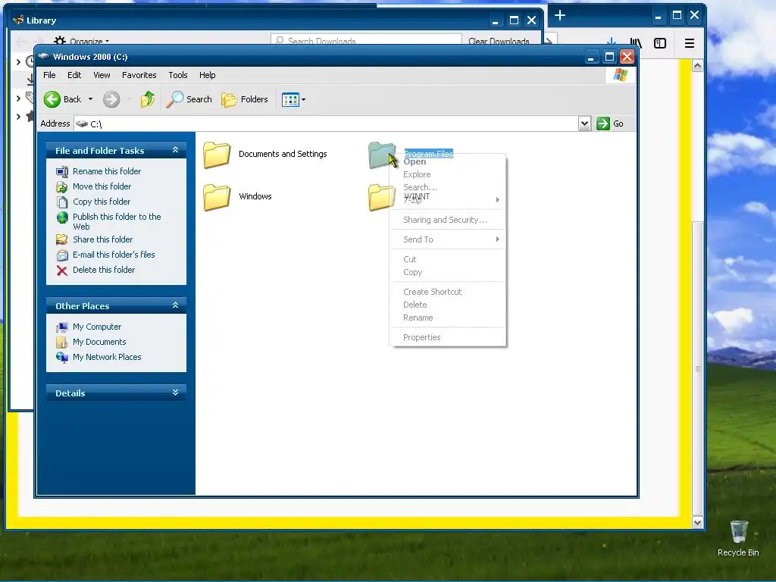Select the WINNT folder icon
The image size is (776, 582).
(380, 197)
